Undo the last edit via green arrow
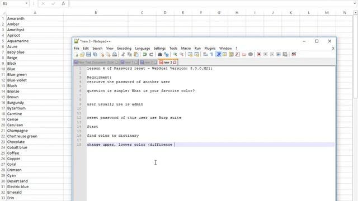Image resolution: width=358 pixels, height=201 pixels. [144, 54]
